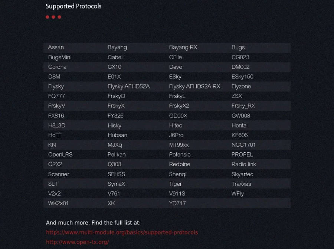Click the NCC1701 entry
Image resolution: width=334 pixels, height=249 pixels.
243,145
